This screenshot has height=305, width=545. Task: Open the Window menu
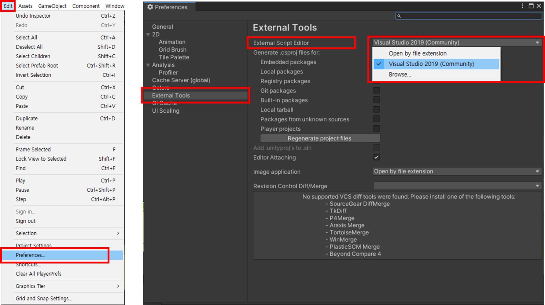[115, 6]
